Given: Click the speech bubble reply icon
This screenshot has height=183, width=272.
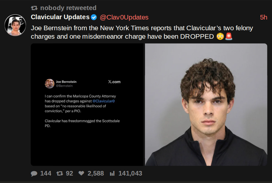Looking at the screenshot, I should [x=34, y=174].
